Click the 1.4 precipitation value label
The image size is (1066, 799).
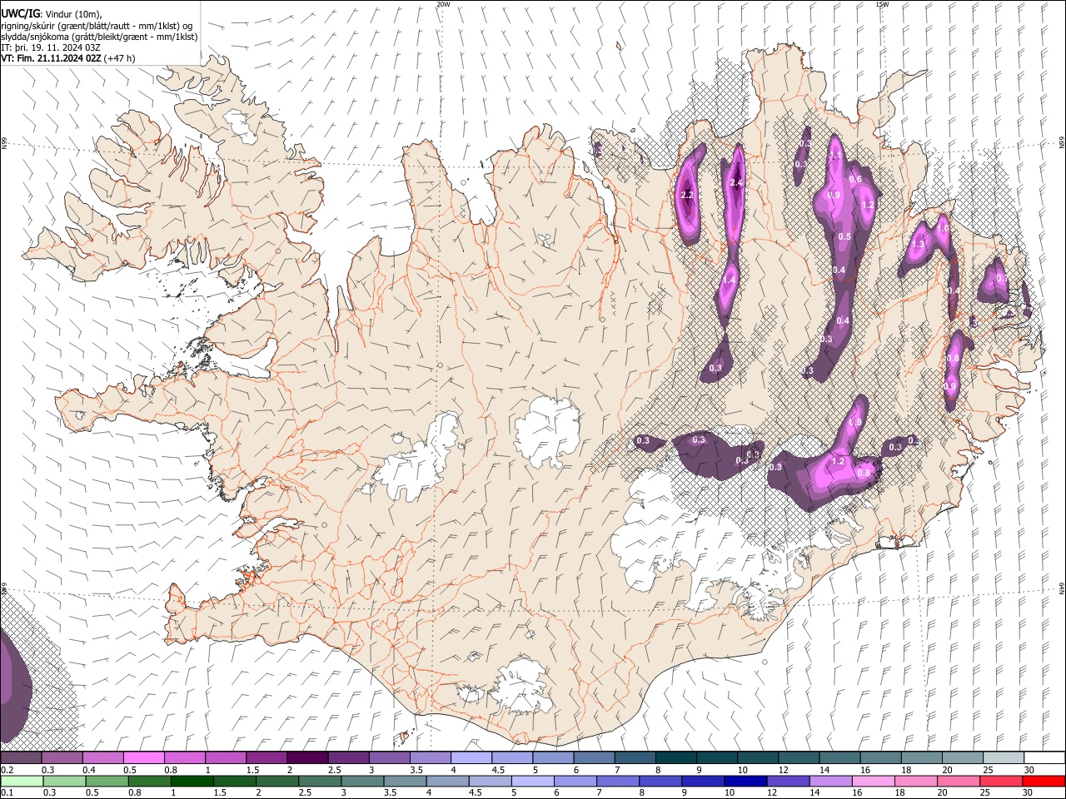pyautogui.click(x=729, y=280)
